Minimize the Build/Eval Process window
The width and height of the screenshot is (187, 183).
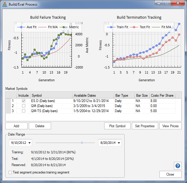[159, 3]
